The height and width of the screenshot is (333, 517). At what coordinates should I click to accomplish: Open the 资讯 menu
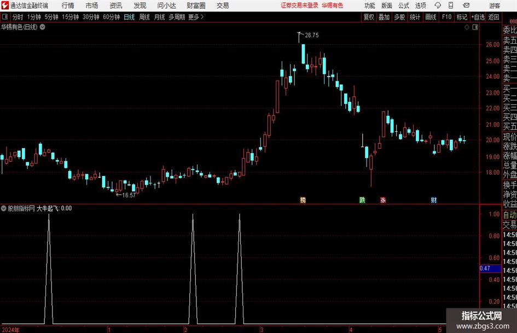[116, 5]
